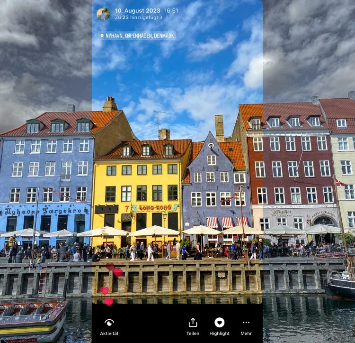Open the Aktivität eye icon
The width and height of the screenshot is (355, 343).
(109, 323)
